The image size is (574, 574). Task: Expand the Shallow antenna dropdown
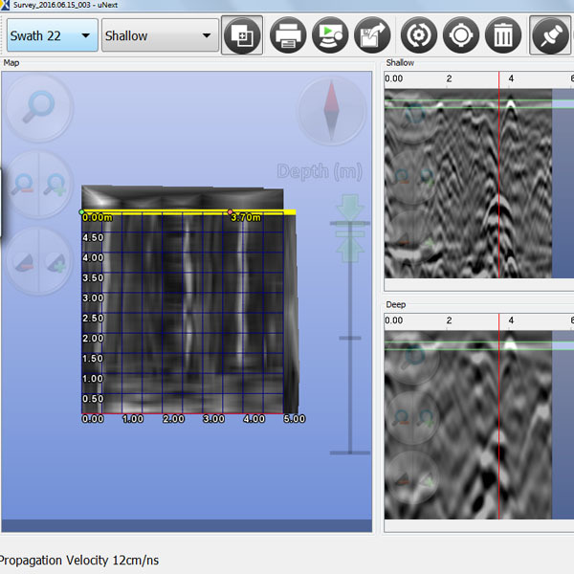160,36
